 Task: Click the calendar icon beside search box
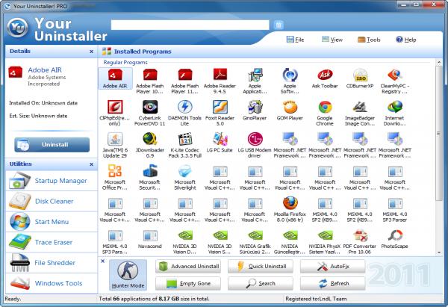(x=279, y=25)
